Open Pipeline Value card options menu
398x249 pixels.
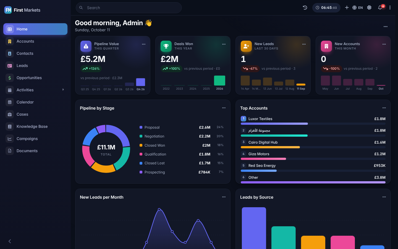click(144, 44)
